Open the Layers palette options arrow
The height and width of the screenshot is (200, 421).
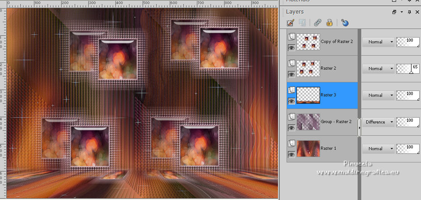[x=402, y=12]
